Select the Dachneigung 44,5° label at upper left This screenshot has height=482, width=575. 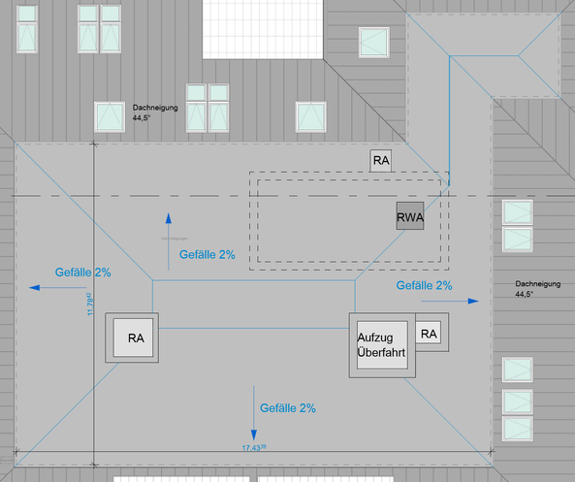tap(155, 112)
